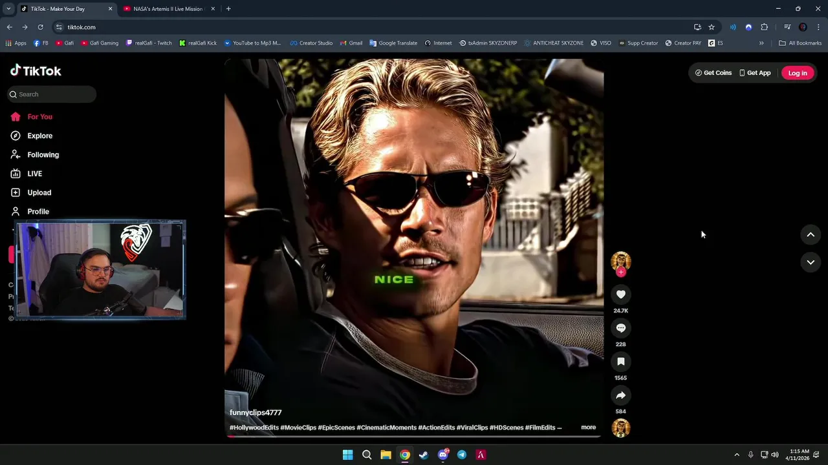
Task: Click the #EpicScenes hashtag
Action: tap(336, 428)
